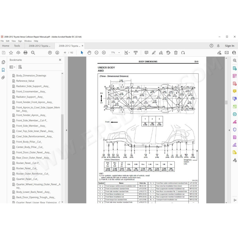
Task: Click the document vertical scrollbar thumb
Action: (x=226, y=102)
